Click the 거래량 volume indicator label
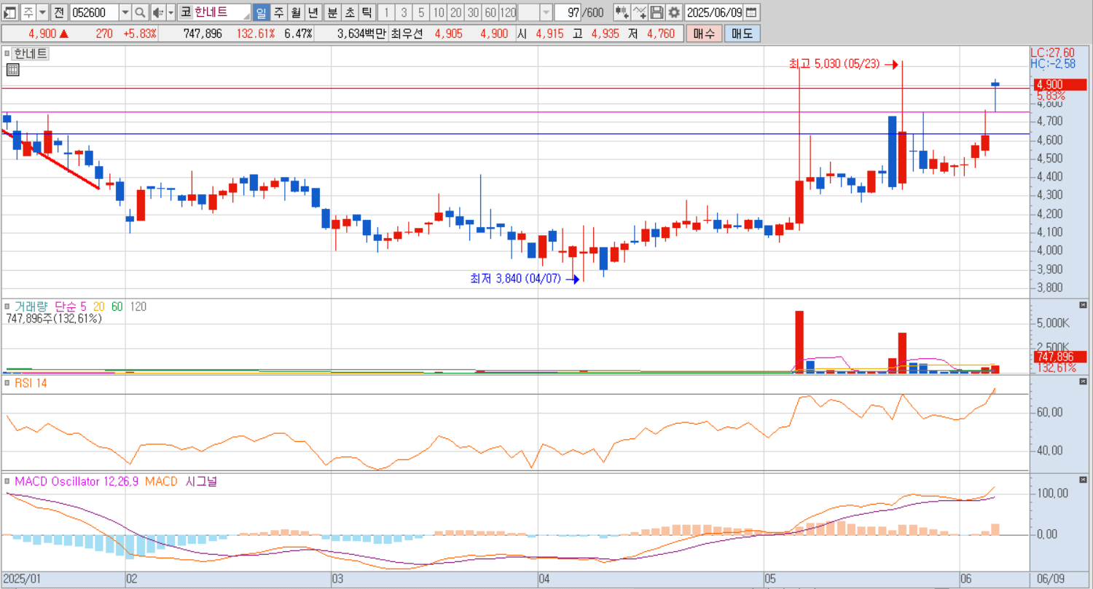 pyautogui.click(x=31, y=307)
